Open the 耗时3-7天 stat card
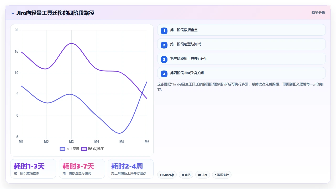 coord(82,169)
